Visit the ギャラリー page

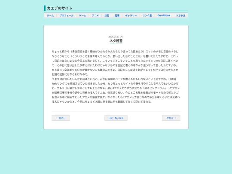click(x=131, y=15)
